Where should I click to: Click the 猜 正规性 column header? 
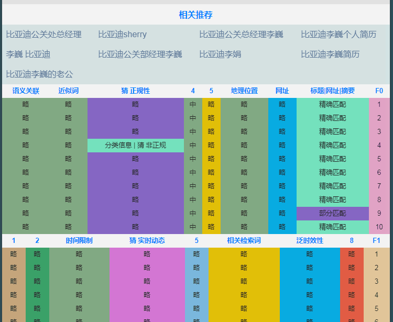pos(136,91)
